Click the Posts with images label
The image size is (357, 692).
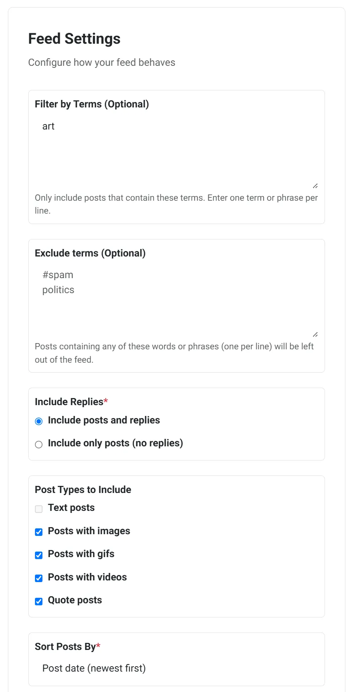tap(89, 531)
